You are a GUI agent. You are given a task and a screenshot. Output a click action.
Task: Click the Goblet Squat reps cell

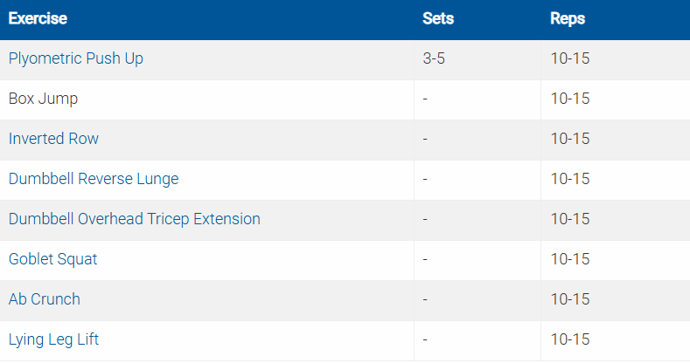570,259
